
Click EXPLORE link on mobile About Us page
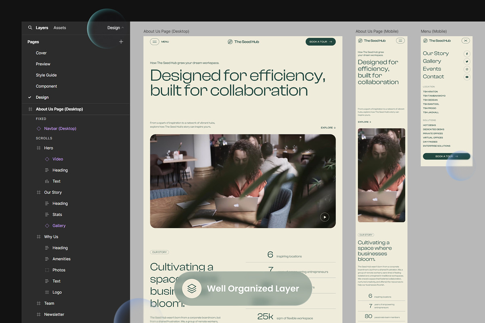click(364, 122)
